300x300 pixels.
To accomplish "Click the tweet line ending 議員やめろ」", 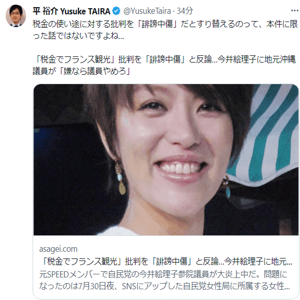I will tap(82, 71).
